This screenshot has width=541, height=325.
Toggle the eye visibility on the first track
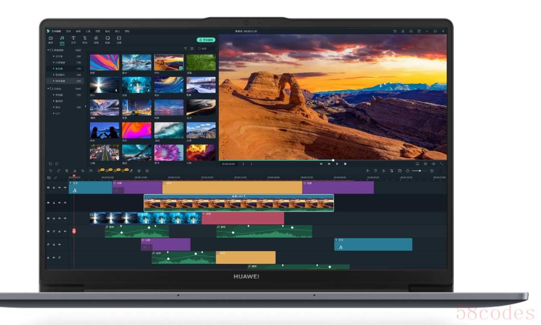(x=65, y=188)
